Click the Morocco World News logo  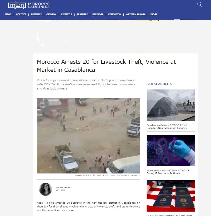29,5
